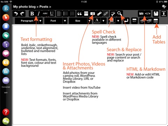Open HTML code view button
This screenshot has width=168, height=126.
(x=148, y=14)
